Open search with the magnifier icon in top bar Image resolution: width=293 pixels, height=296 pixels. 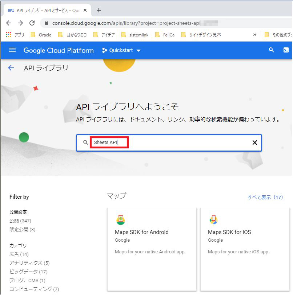pyautogui.click(x=271, y=50)
